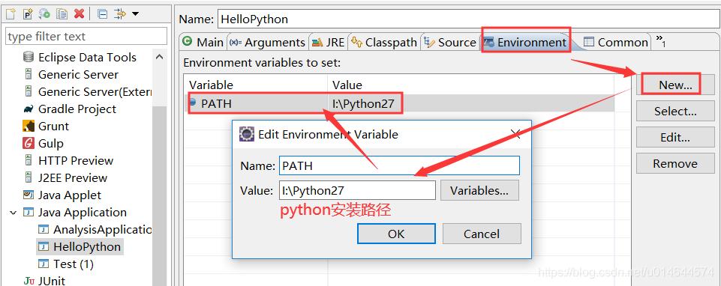Click the New... environment variable button
721x286 pixels.
tap(674, 85)
